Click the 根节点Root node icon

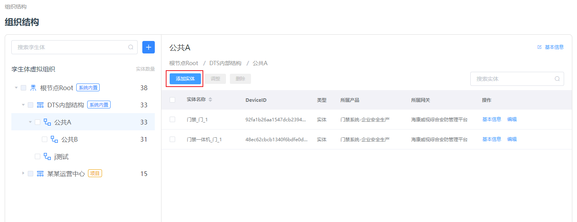pyautogui.click(x=33, y=88)
